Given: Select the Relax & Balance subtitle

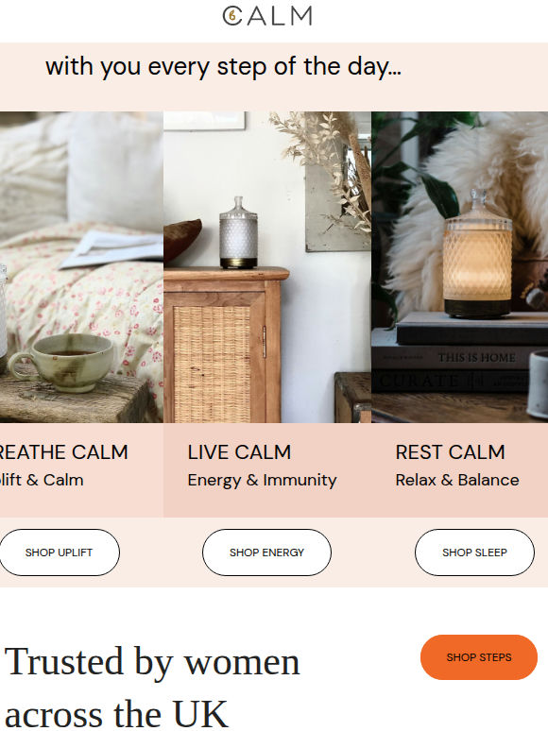Looking at the screenshot, I should pos(457,480).
